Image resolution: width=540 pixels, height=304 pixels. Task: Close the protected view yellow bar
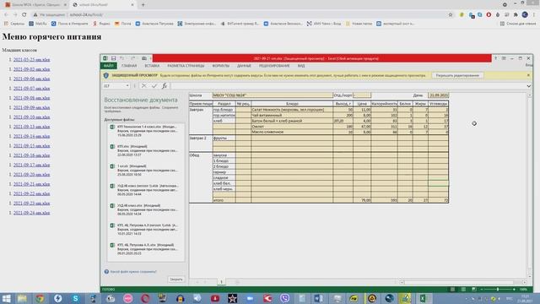pyautogui.click(x=529, y=75)
